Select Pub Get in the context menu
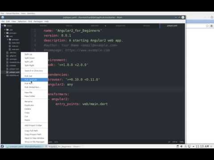Viewport: 214px width, 160px height. click(x=34, y=76)
